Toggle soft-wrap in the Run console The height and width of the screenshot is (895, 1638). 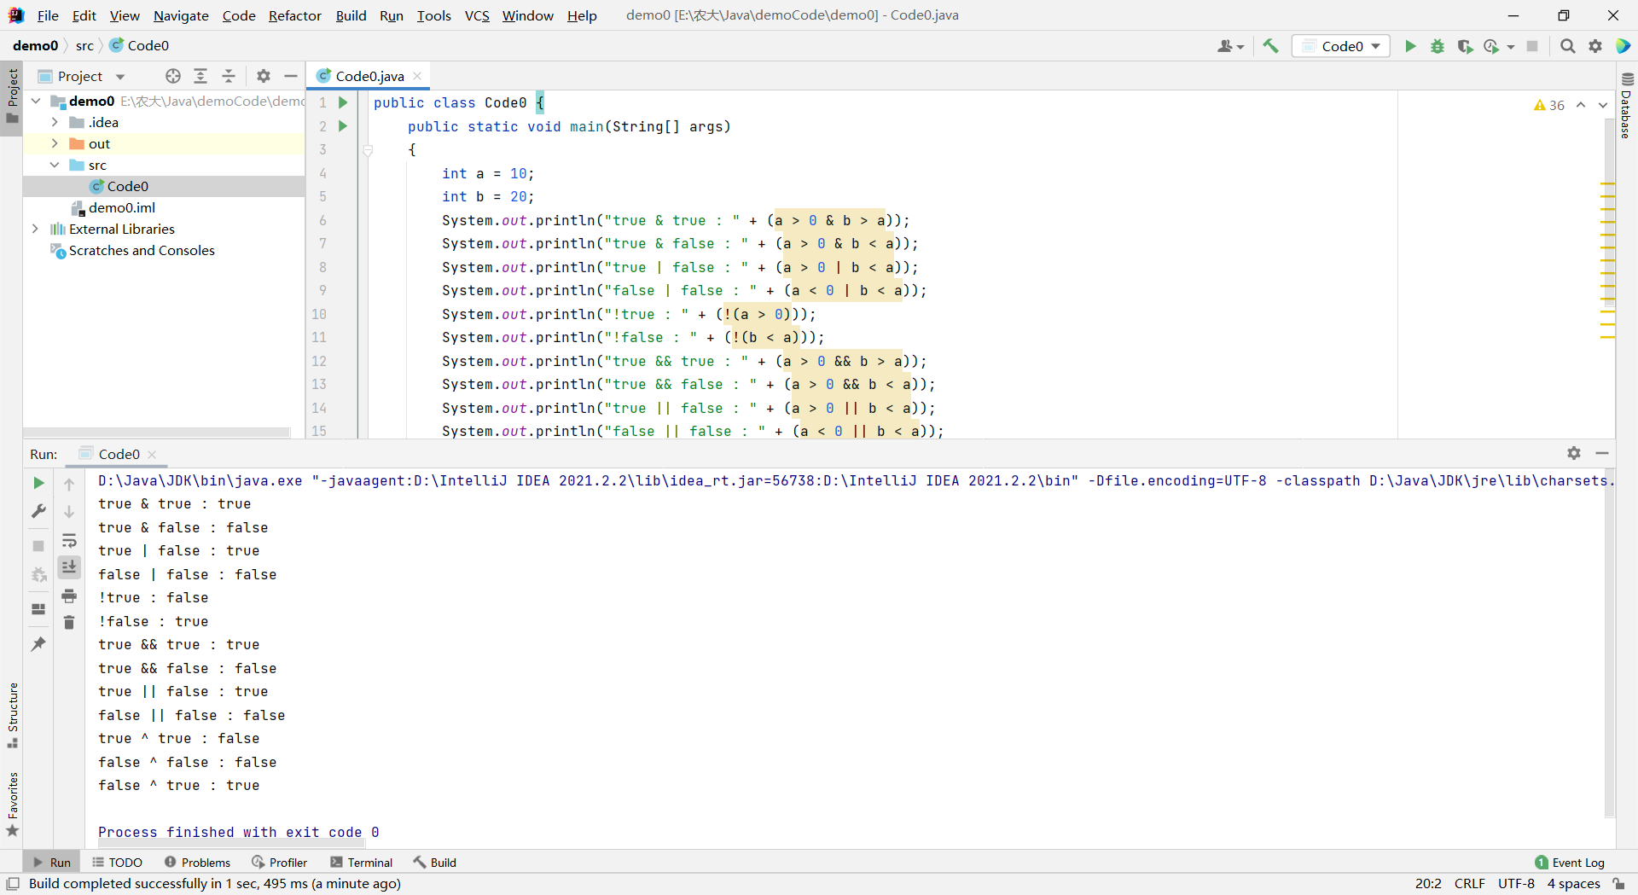tap(69, 540)
